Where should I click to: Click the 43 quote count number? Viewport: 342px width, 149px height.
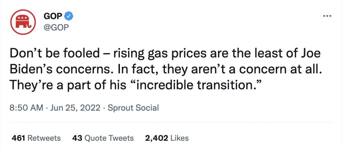click(x=77, y=138)
